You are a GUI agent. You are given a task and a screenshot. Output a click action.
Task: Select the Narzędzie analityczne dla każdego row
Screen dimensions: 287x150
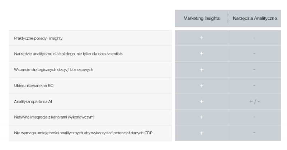(90, 54)
